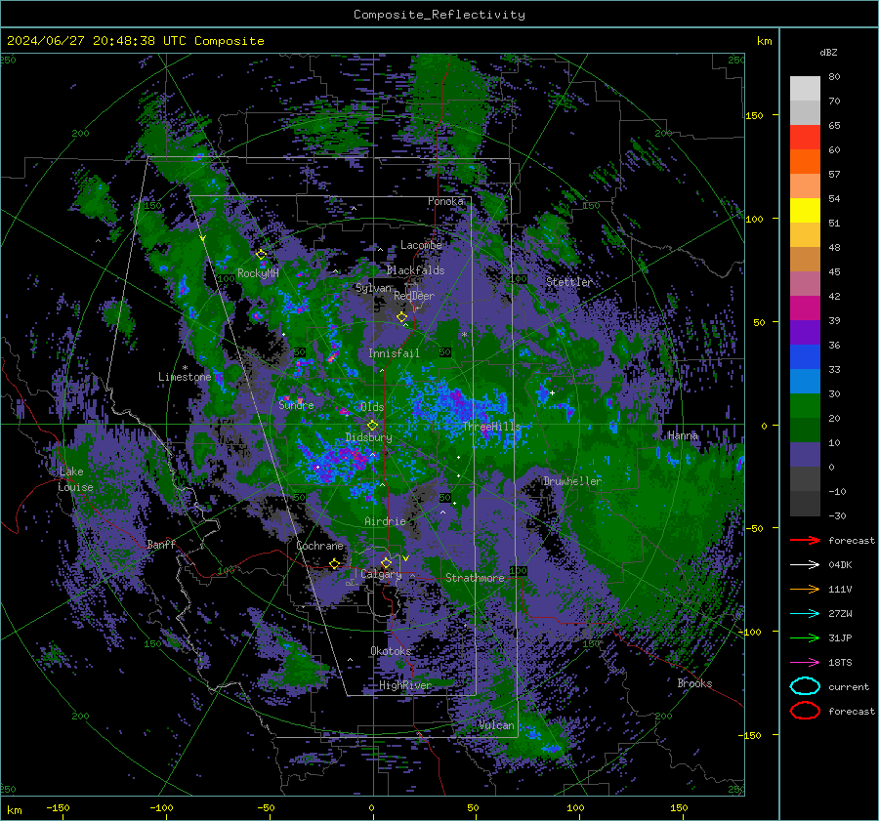The width and height of the screenshot is (879, 821).
Task: Click the Stettler label
Action: (569, 282)
